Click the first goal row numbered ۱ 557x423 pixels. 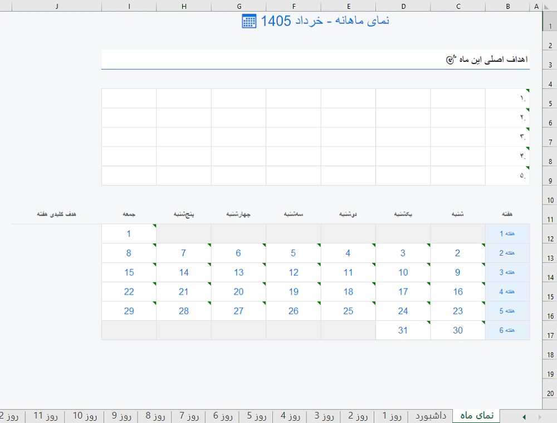(507, 98)
